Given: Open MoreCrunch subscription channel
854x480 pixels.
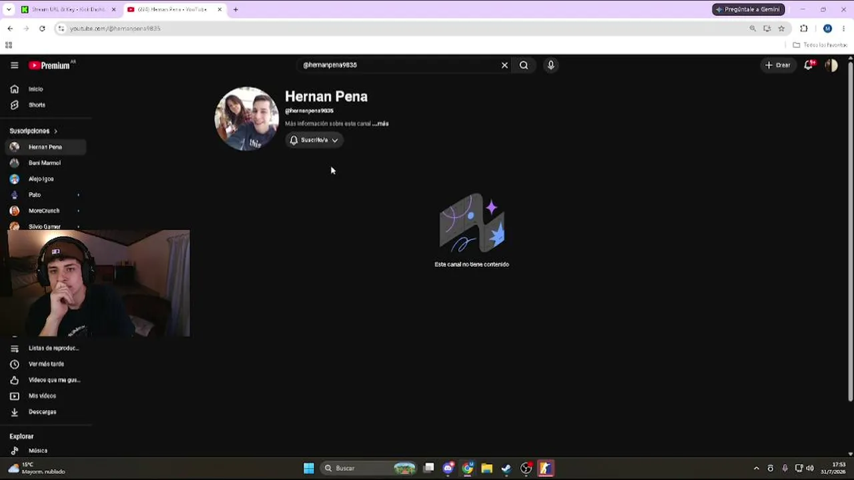Looking at the screenshot, I should point(45,211).
